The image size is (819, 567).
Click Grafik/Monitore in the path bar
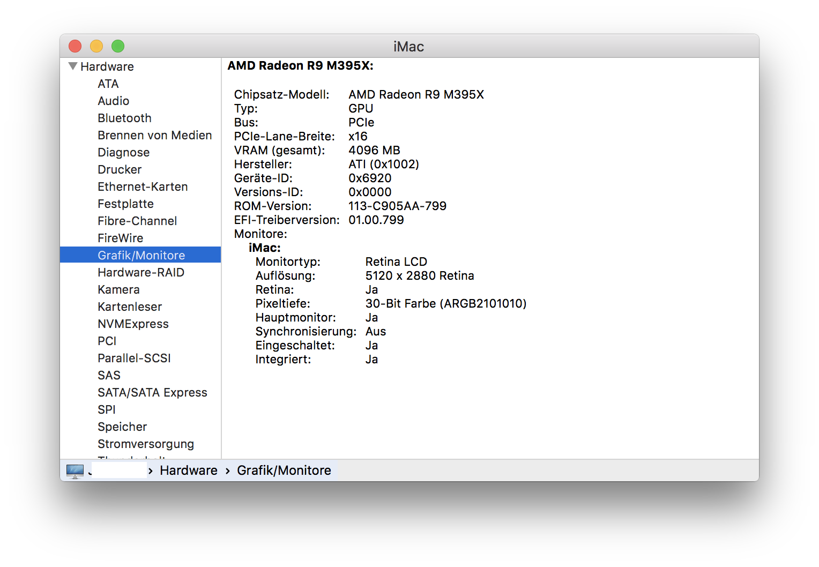pyautogui.click(x=284, y=471)
